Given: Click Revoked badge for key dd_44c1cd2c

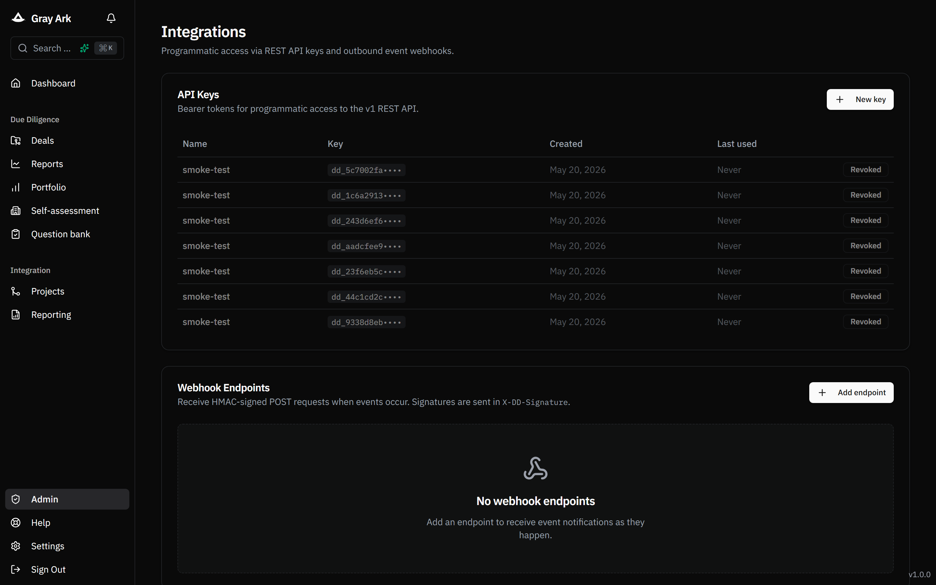Looking at the screenshot, I should (x=865, y=296).
